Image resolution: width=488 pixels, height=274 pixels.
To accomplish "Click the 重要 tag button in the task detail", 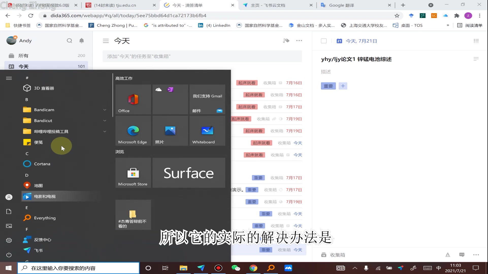I will click(x=328, y=86).
